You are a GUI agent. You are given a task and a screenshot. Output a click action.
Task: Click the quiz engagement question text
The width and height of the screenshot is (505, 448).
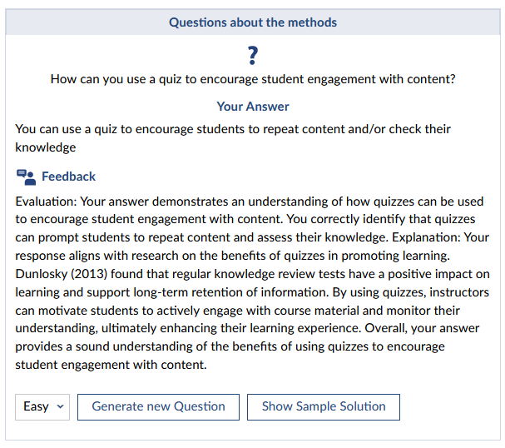coord(253,79)
